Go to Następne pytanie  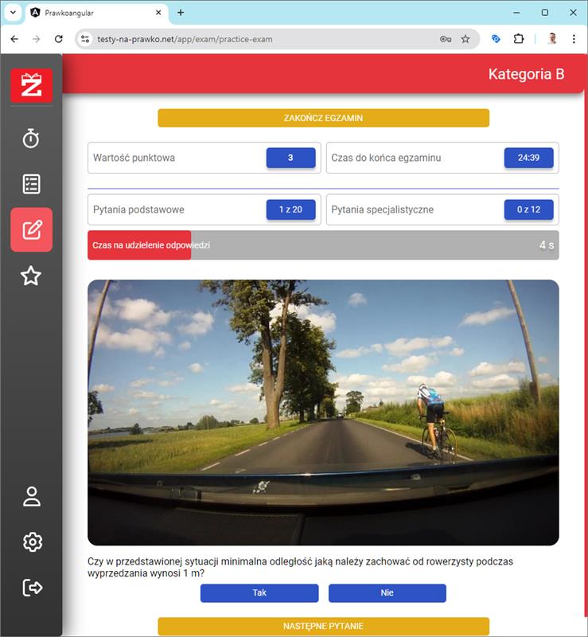pyautogui.click(x=323, y=627)
